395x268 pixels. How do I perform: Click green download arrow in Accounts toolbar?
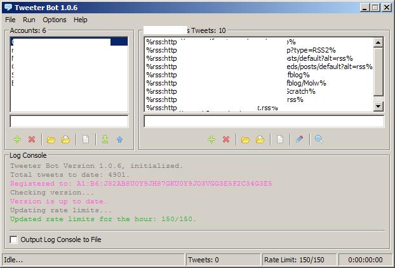(105, 139)
